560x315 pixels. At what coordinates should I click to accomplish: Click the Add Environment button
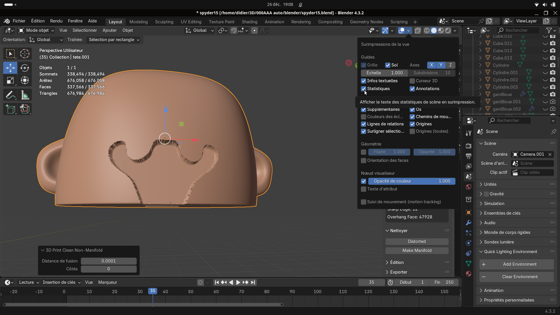point(517,264)
